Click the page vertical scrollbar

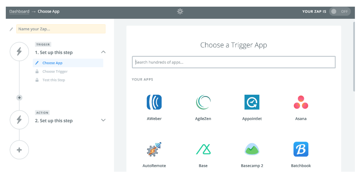click(x=354, y=56)
